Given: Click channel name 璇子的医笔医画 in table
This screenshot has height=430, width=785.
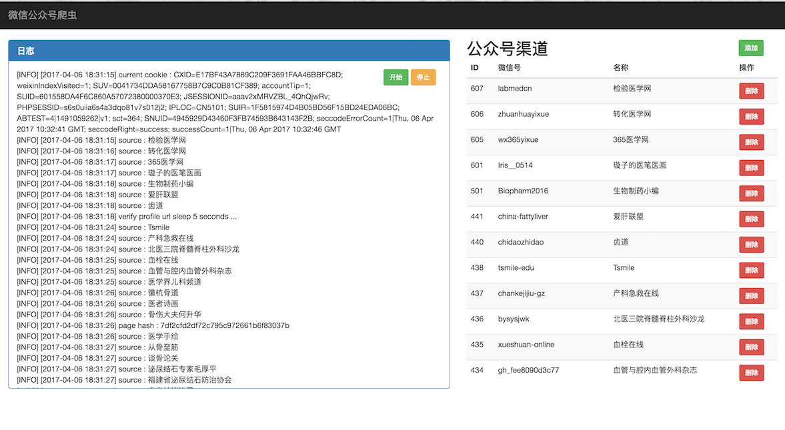Looking at the screenshot, I should coord(640,165).
